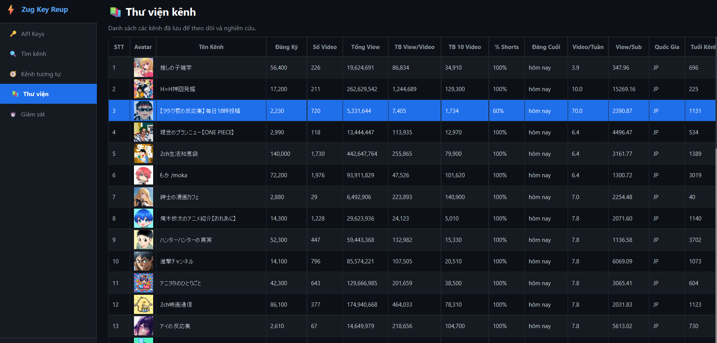Open avatar of H×H神回発掘 channel
This screenshot has height=343, width=717.
[x=144, y=89]
